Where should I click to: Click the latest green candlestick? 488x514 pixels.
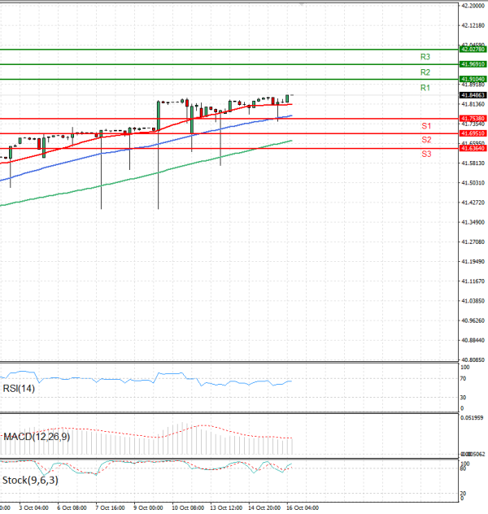(288, 98)
